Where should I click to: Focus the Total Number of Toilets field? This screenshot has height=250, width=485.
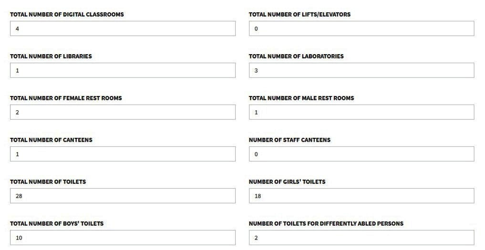tap(123, 196)
